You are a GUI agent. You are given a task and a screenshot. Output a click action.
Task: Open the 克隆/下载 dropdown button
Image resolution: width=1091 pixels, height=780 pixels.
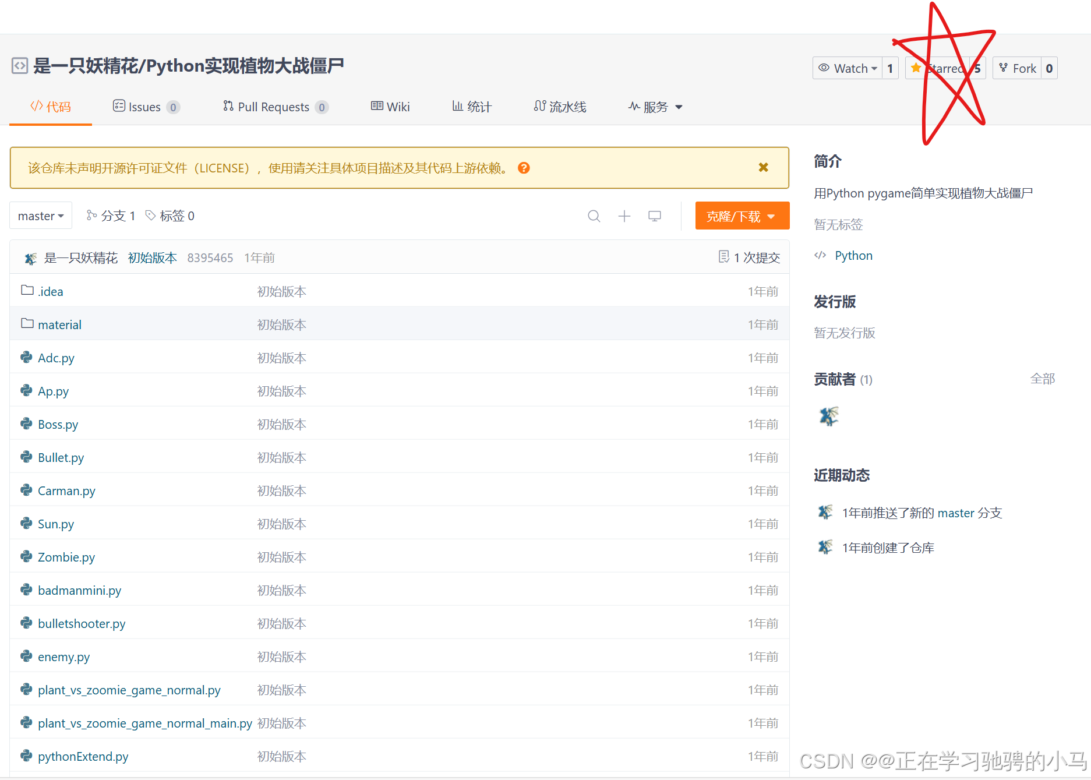point(742,216)
